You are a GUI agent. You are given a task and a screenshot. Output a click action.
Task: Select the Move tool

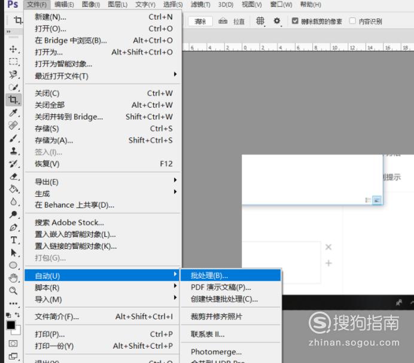13,49
